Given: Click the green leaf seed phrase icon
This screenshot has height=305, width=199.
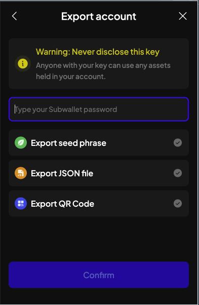Looking at the screenshot, I should coord(21,142).
